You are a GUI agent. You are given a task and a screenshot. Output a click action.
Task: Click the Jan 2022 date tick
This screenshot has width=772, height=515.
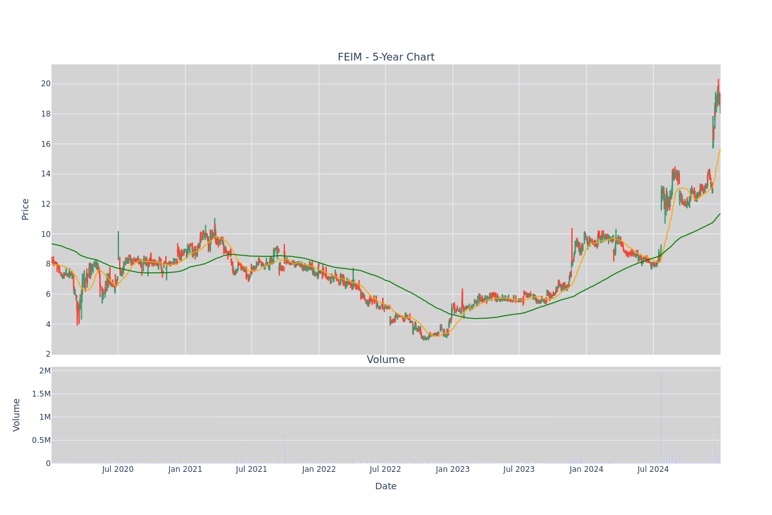[x=319, y=469]
